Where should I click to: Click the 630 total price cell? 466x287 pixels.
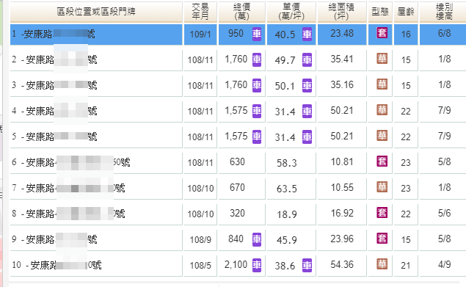pyautogui.click(x=242, y=163)
